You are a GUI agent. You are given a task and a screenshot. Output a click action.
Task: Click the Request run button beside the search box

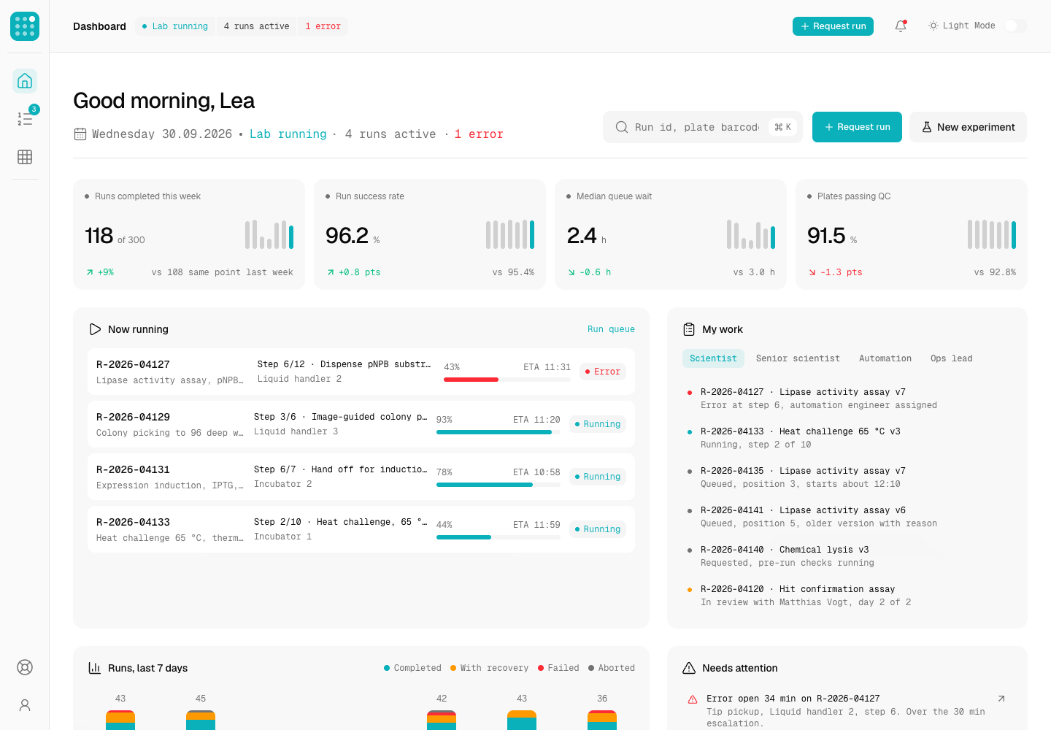click(857, 127)
